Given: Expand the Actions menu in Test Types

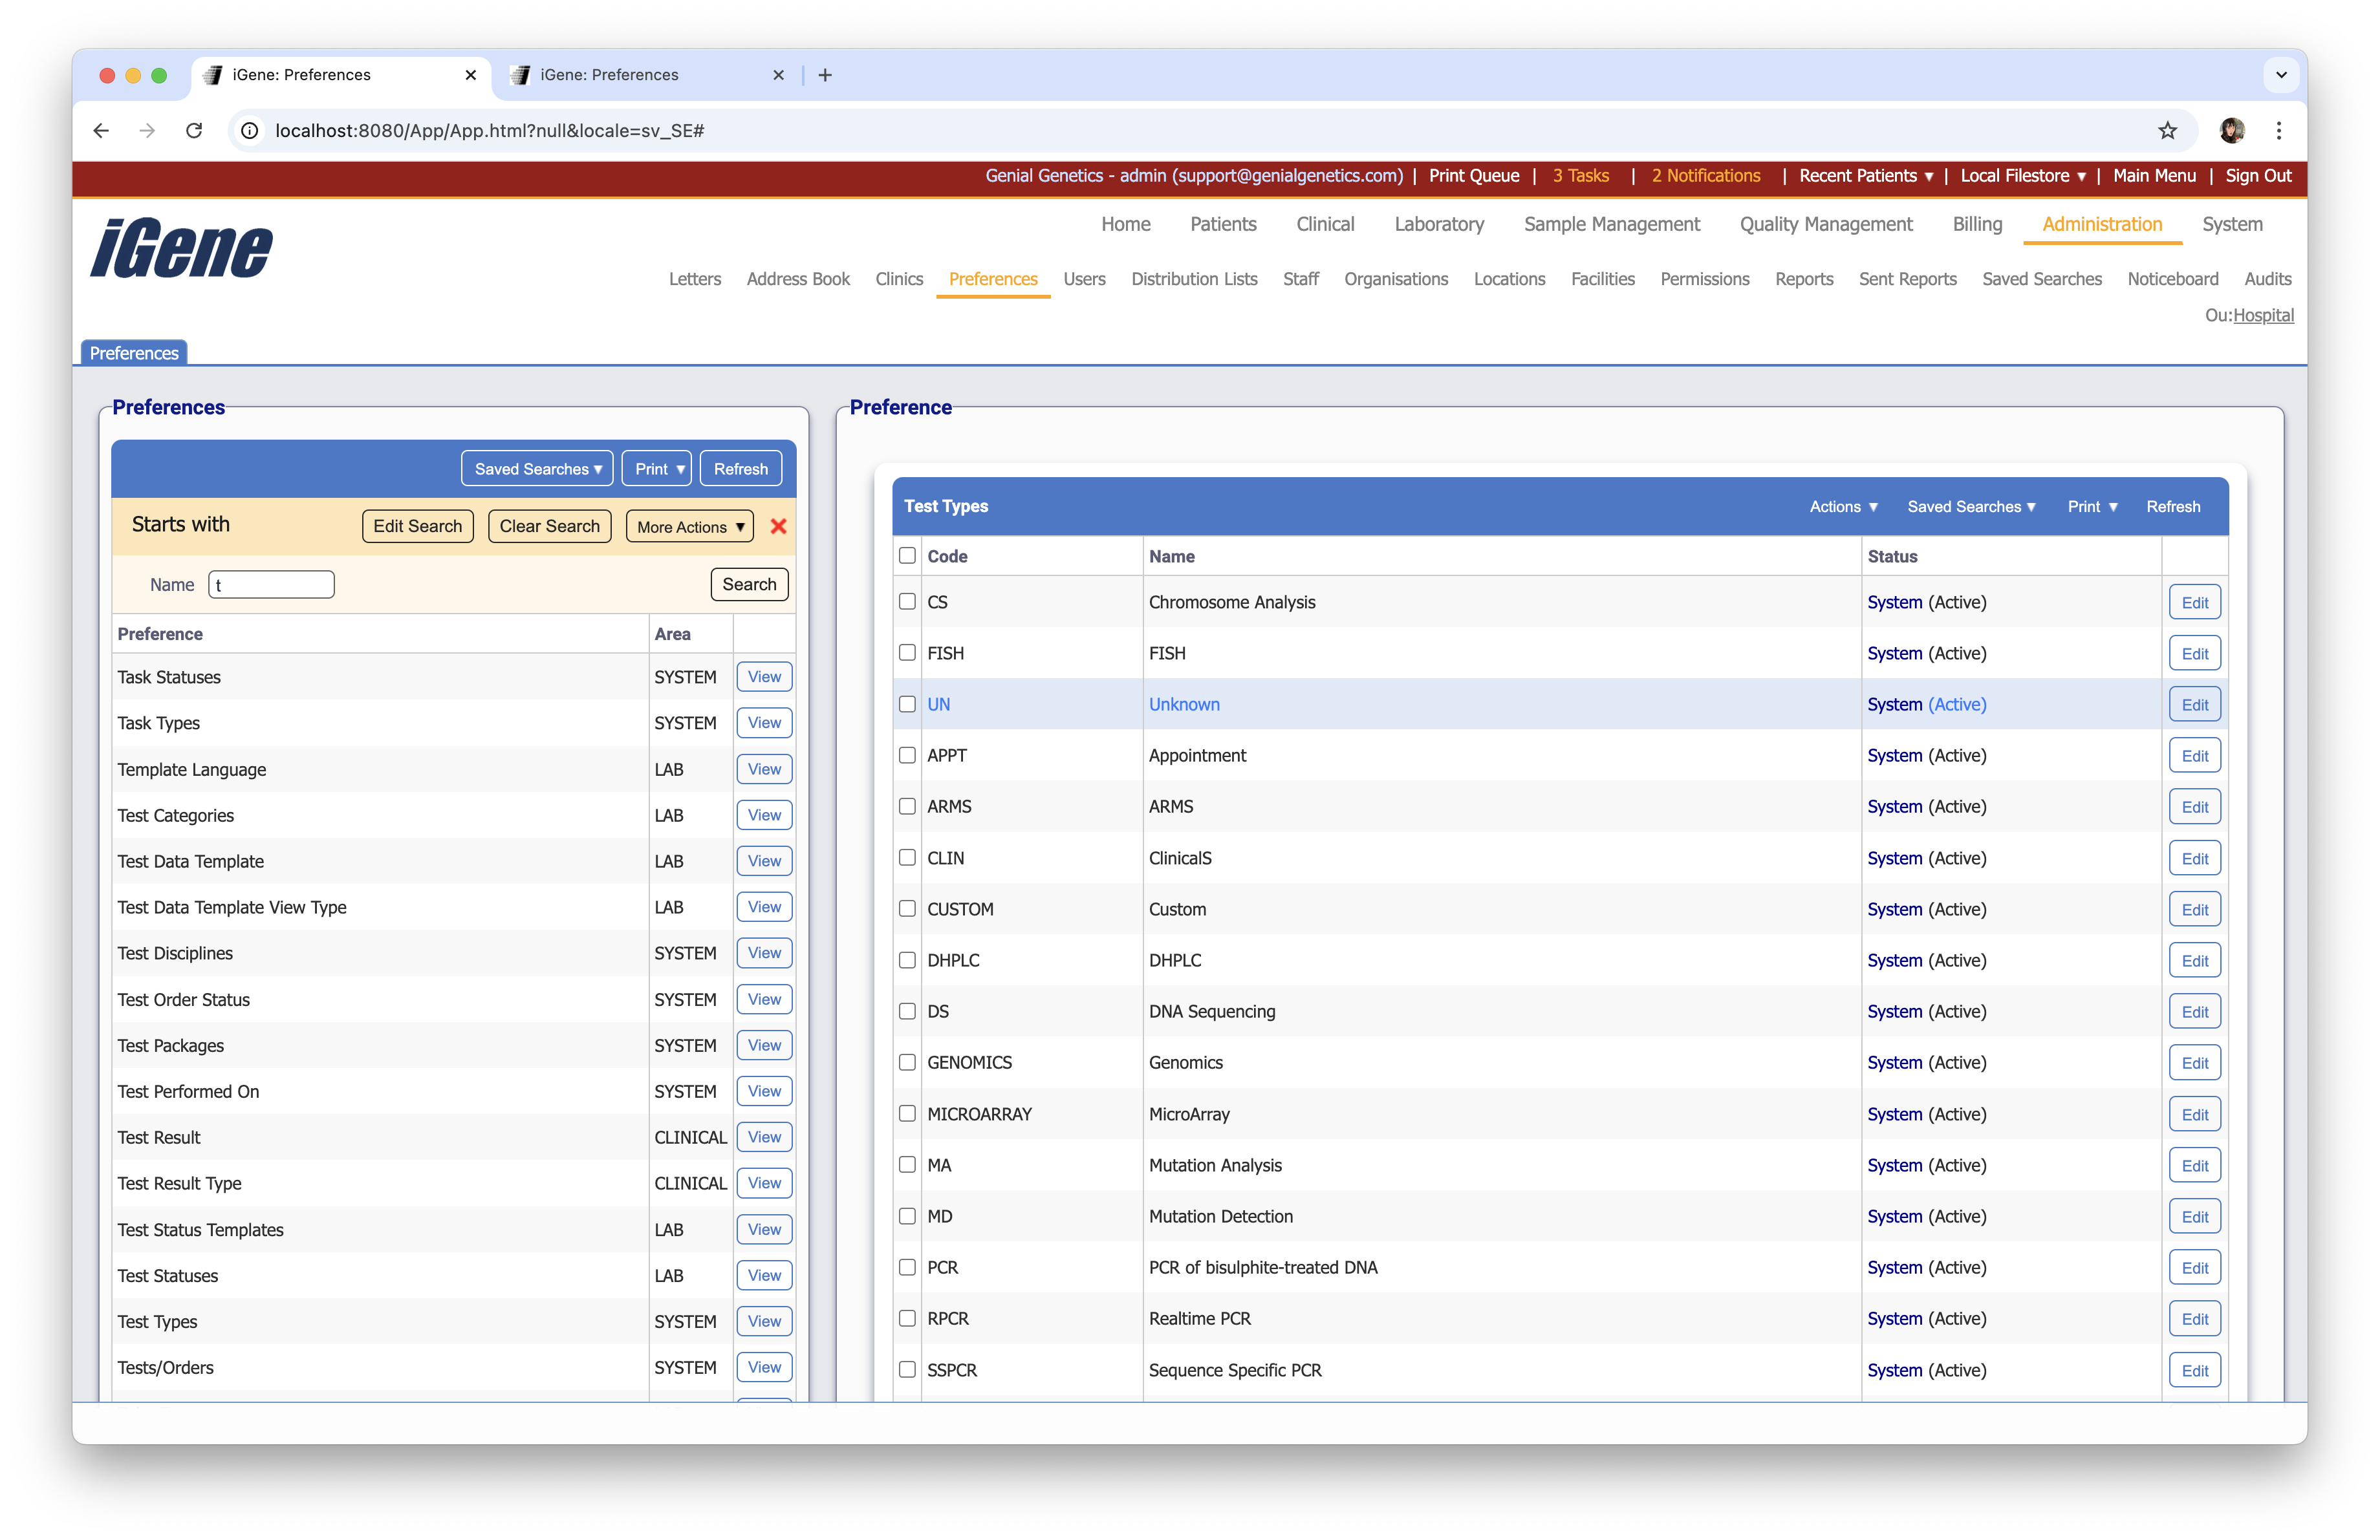Looking at the screenshot, I should tap(1843, 507).
